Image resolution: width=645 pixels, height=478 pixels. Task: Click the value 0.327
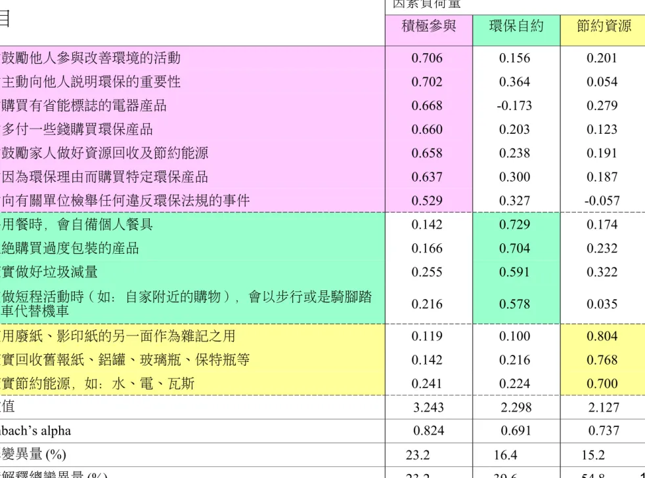click(514, 201)
